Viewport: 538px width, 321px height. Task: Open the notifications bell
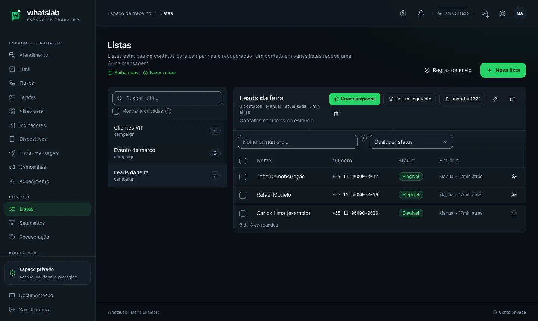(x=421, y=13)
